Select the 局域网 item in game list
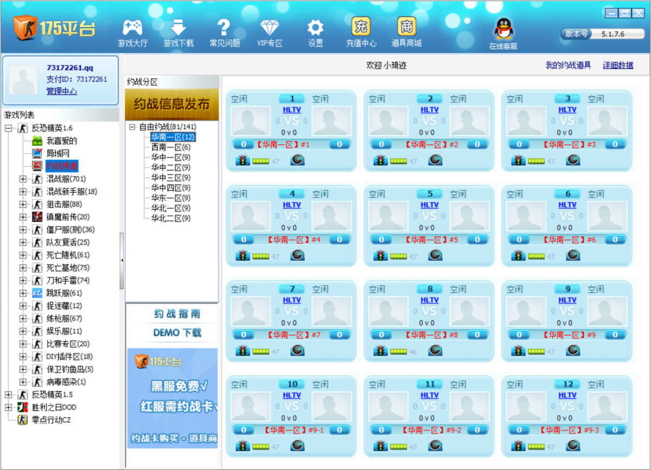The width and height of the screenshot is (651, 470). [x=58, y=153]
